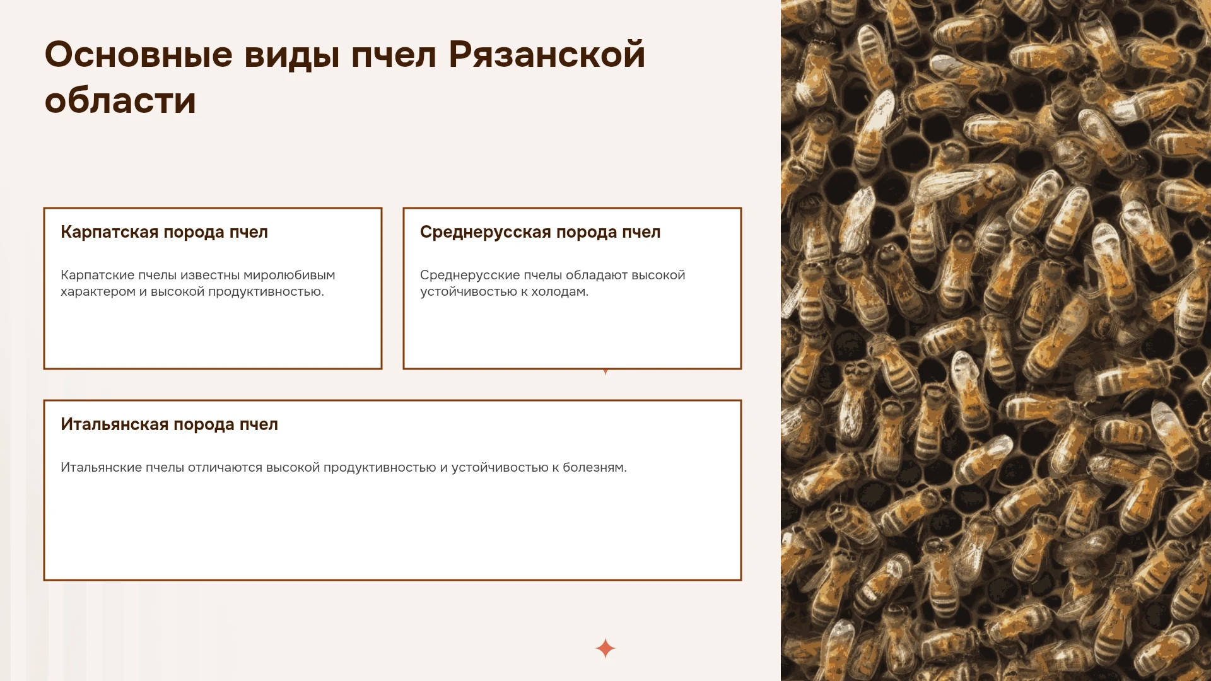Click empty space inside the Итальянская card
The height and width of the screenshot is (681, 1211).
392,528
